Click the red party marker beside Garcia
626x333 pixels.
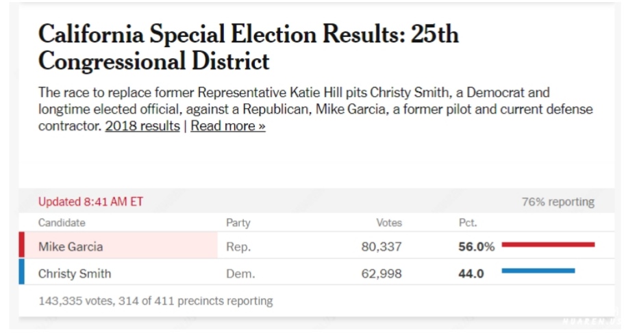[21, 246]
